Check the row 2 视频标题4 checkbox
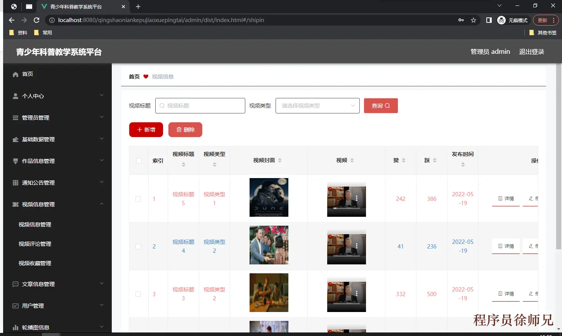The width and height of the screenshot is (562, 336). (138, 247)
